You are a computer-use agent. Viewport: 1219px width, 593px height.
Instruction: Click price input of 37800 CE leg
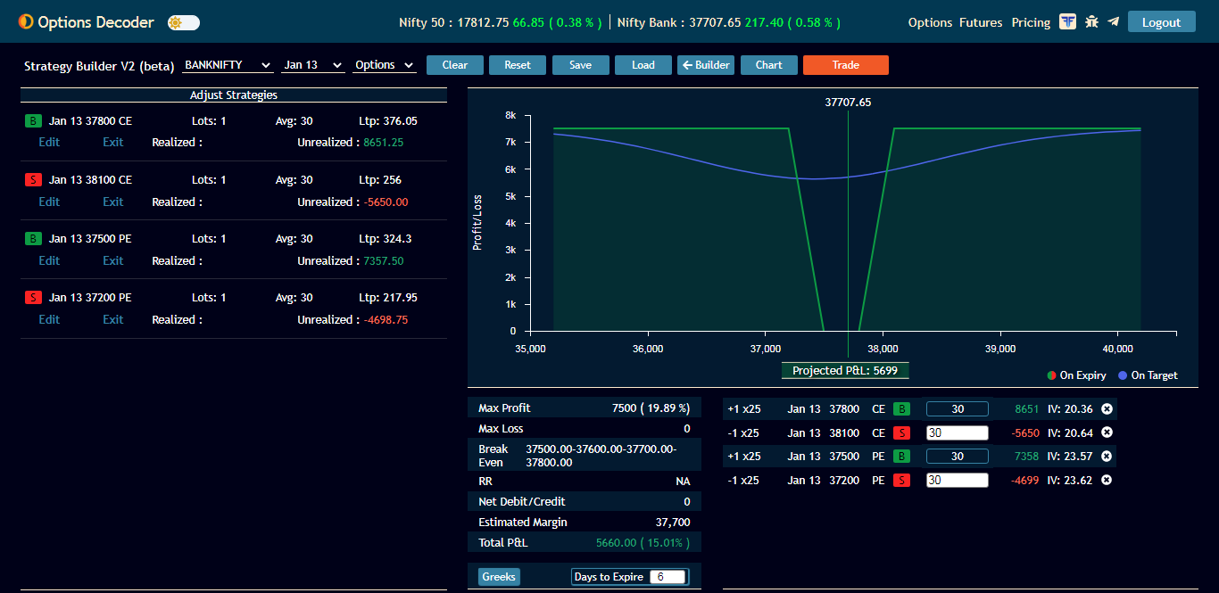(x=958, y=408)
